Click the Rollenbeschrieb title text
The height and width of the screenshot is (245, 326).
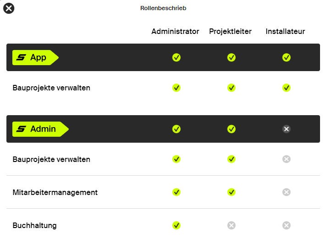click(163, 8)
